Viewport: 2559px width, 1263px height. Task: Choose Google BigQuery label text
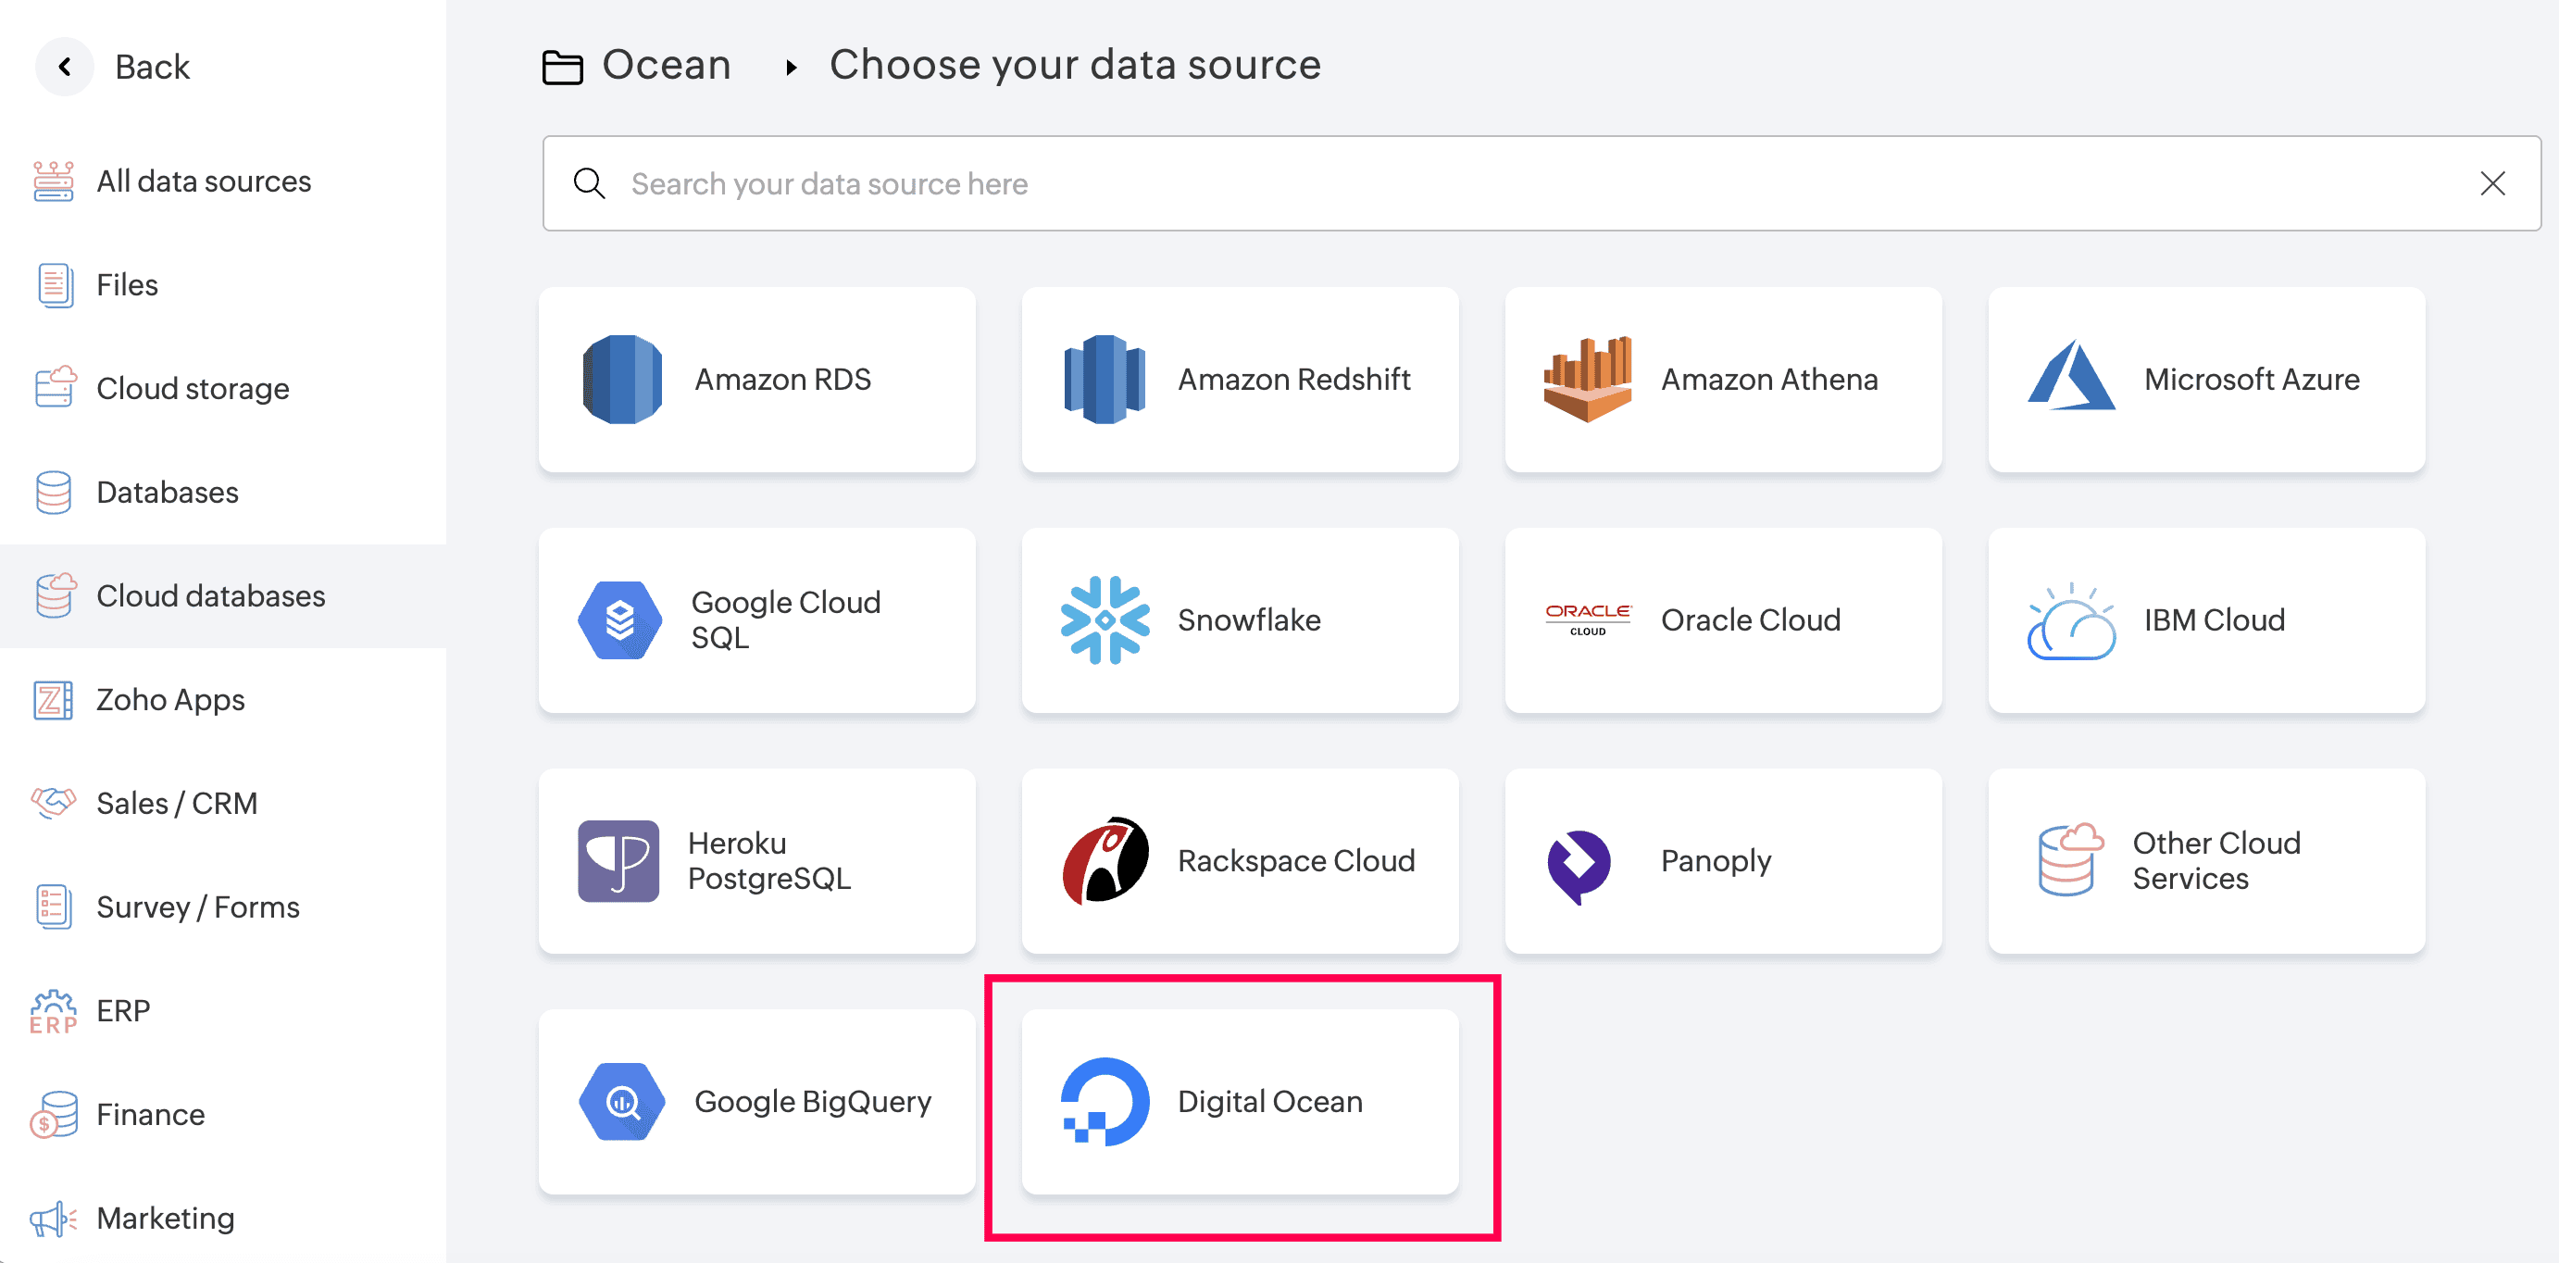click(x=813, y=1101)
